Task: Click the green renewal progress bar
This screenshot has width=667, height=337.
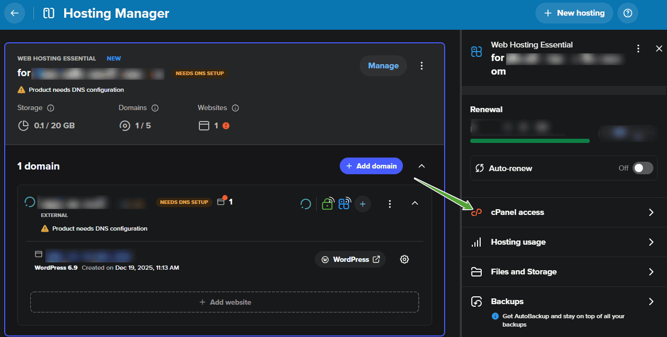Action: (530, 141)
